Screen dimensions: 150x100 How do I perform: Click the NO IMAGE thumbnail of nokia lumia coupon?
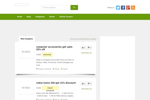26,88
